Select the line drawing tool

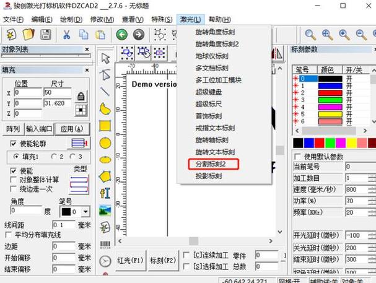(x=105, y=92)
